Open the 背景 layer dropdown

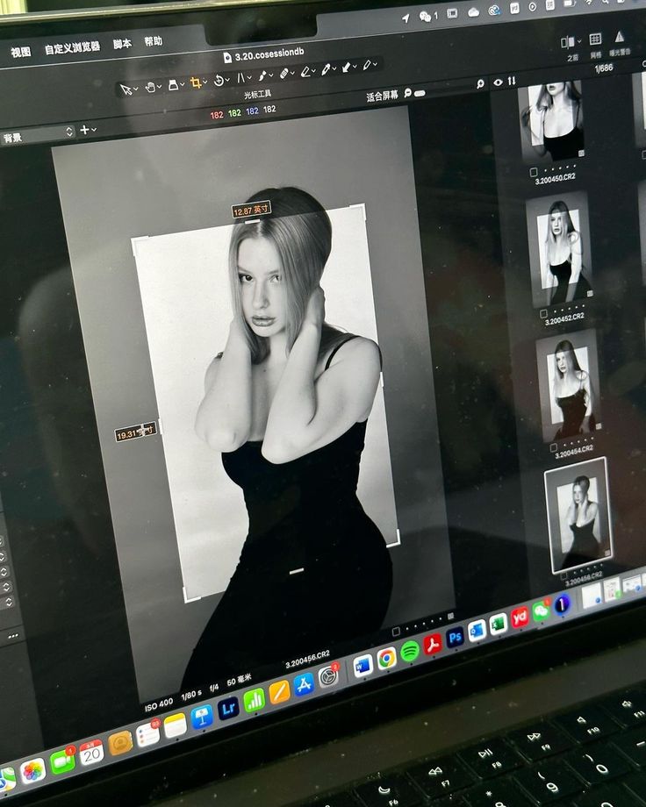pos(38,135)
